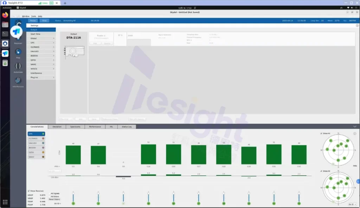
Task: Open the Files app in dock
Action: click(x=5, y=25)
